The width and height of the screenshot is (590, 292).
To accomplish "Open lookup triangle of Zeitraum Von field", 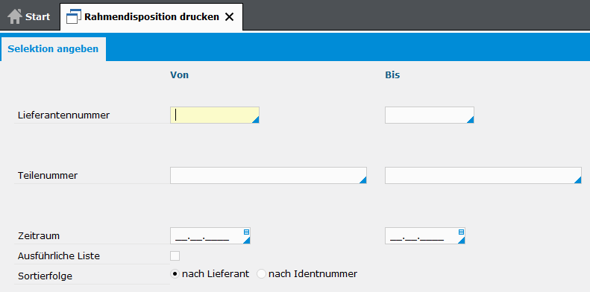I will [247, 241].
